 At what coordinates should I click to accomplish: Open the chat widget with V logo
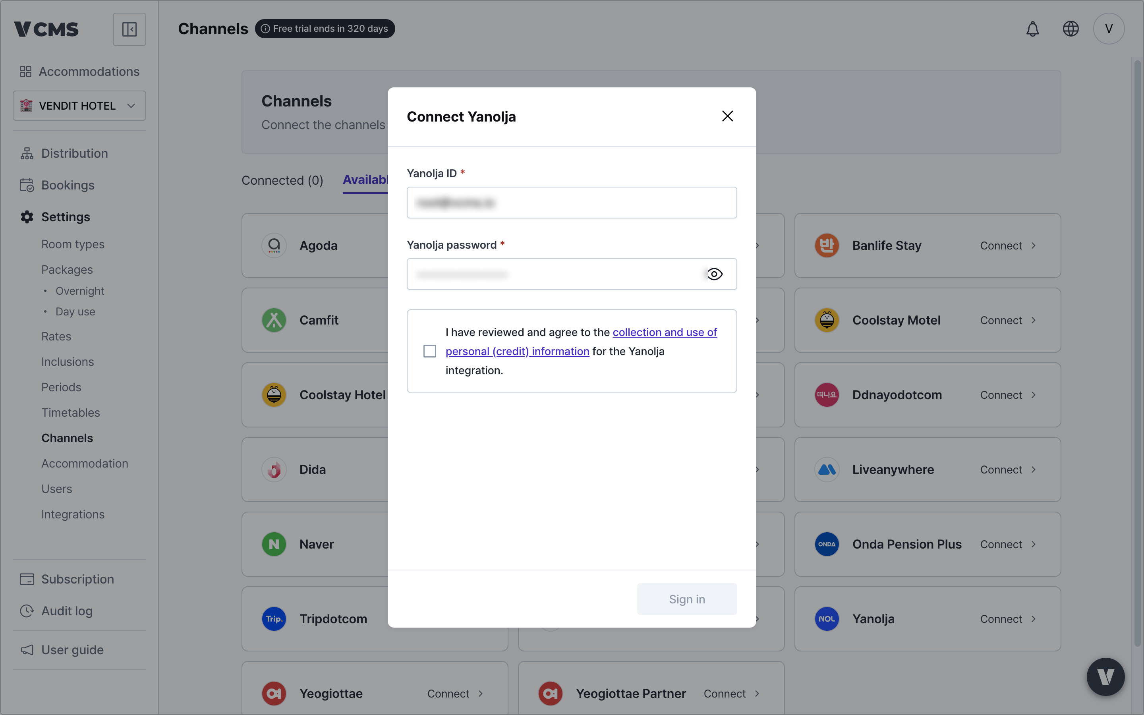pyautogui.click(x=1105, y=677)
